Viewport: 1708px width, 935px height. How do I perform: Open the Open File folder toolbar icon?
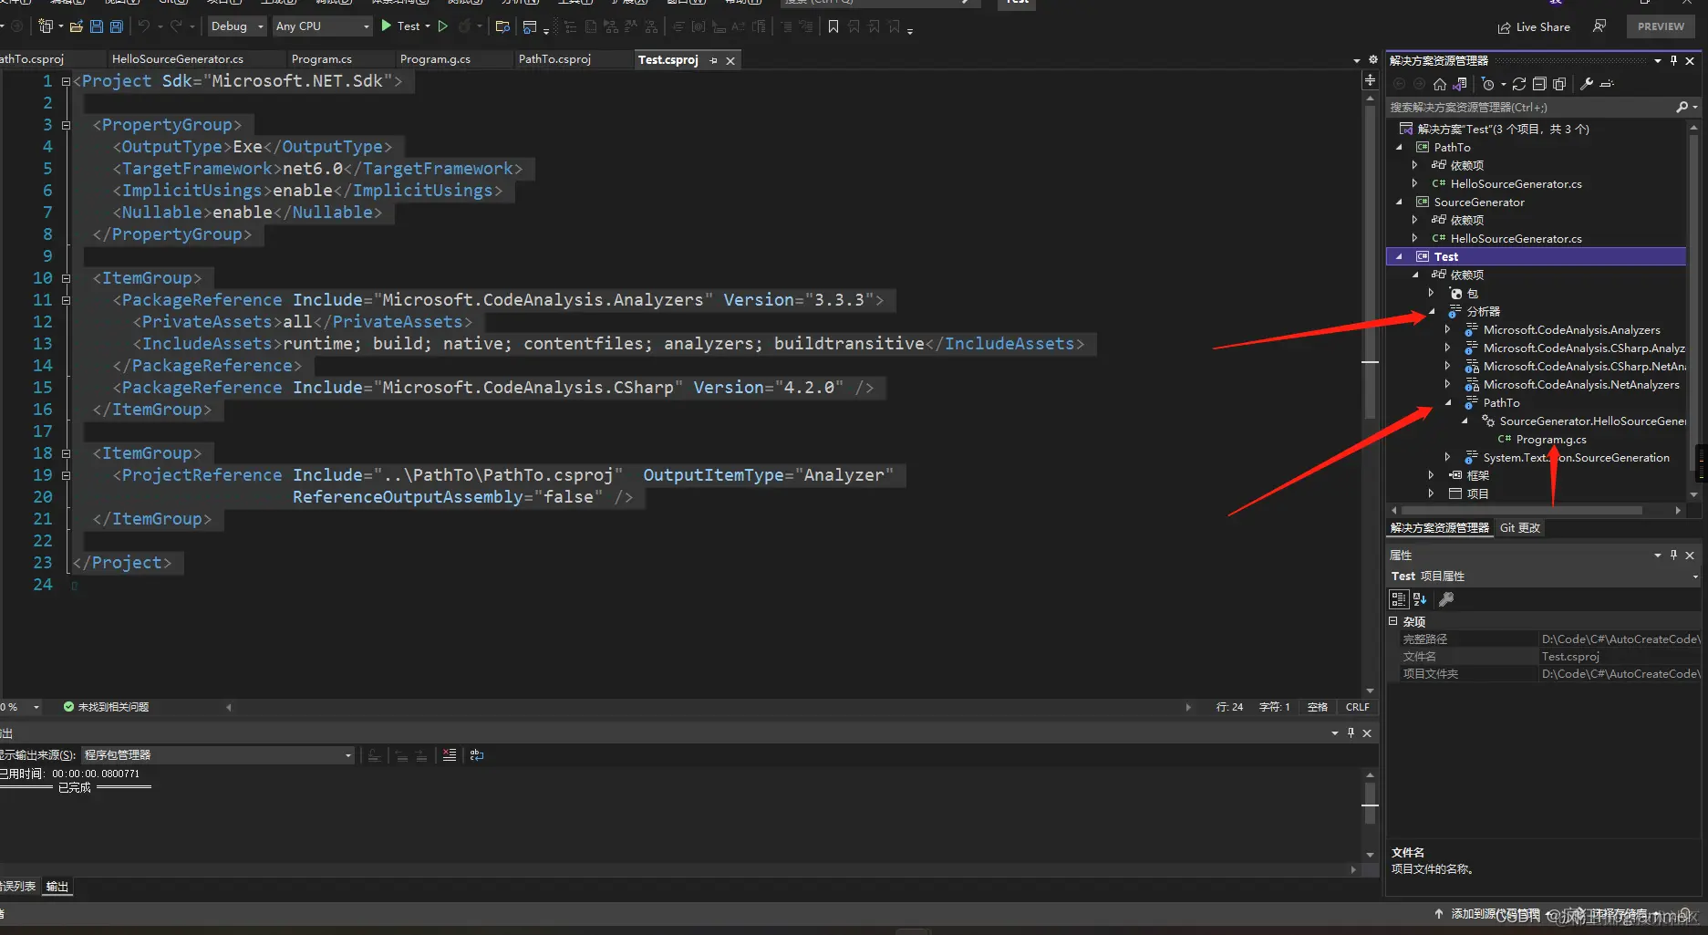[x=77, y=26]
